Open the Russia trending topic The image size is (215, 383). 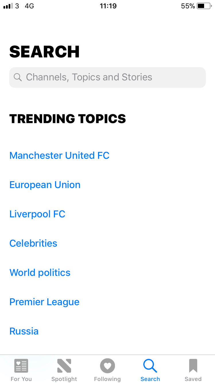click(x=24, y=331)
